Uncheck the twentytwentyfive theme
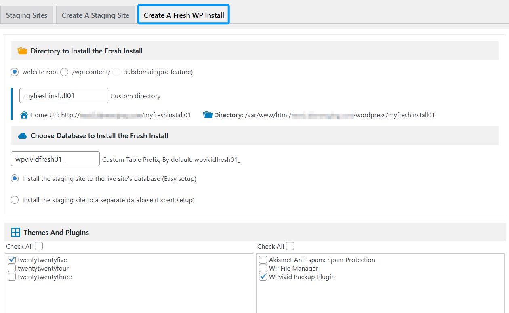 coord(12,260)
